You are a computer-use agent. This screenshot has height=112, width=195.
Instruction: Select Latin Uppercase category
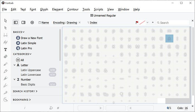pyautogui.click(x=31, y=70)
